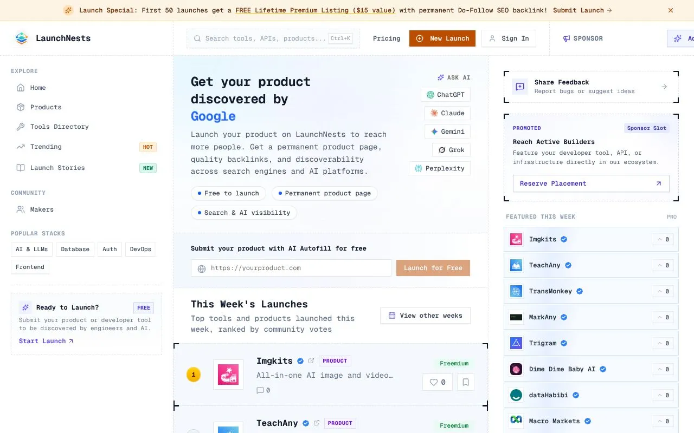Click the TransMonkey globe logo icon
Screen dimensions: 694x433
(x=516, y=291)
